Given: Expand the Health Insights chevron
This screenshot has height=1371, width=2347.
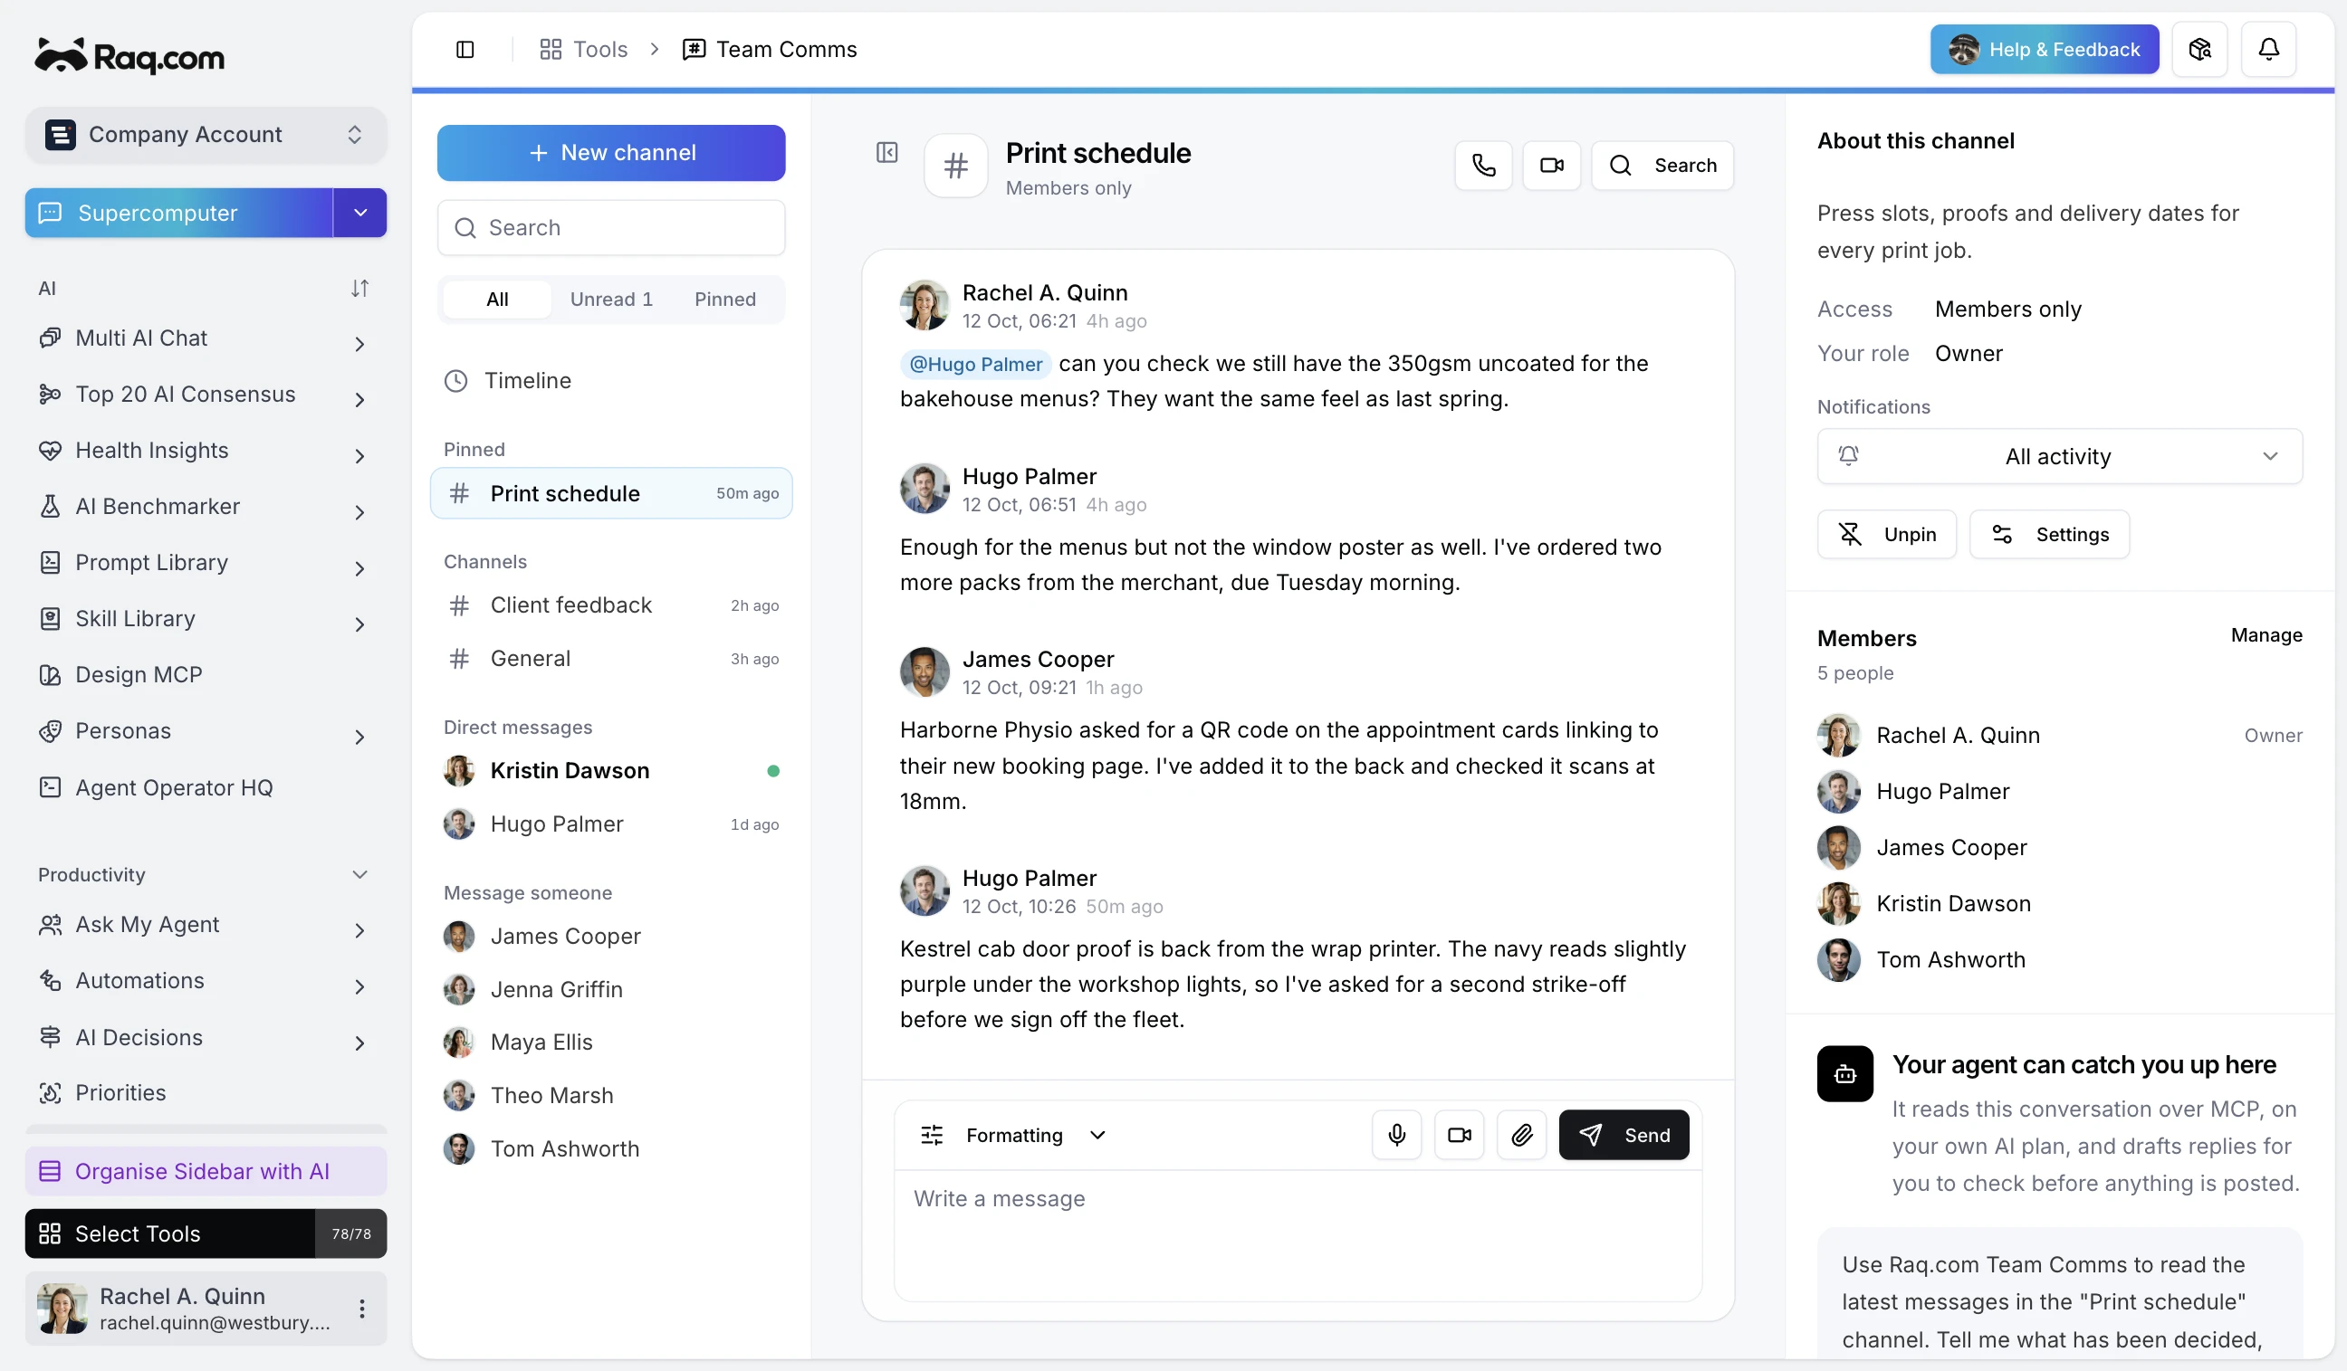Looking at the screenshot, I should (x=359, y=456).
